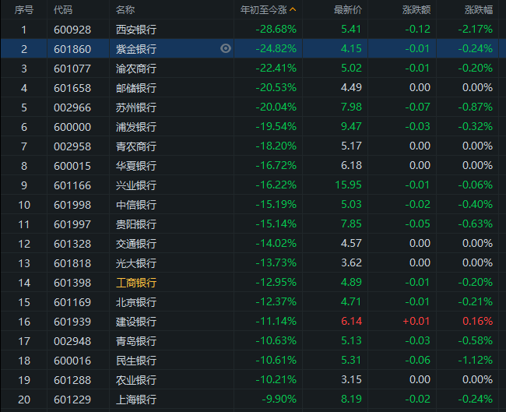Screen dimensions: 506x412
Task: Sort by 最新价 column header
Action: pyautogui.click(x=347, y=10)
